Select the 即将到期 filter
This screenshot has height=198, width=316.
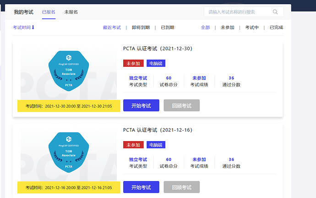pyautogui.click(x=141, y=27)
